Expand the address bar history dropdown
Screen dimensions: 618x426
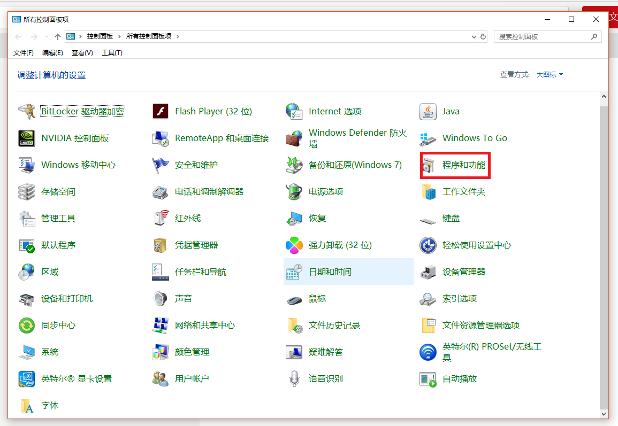(474, 37)
